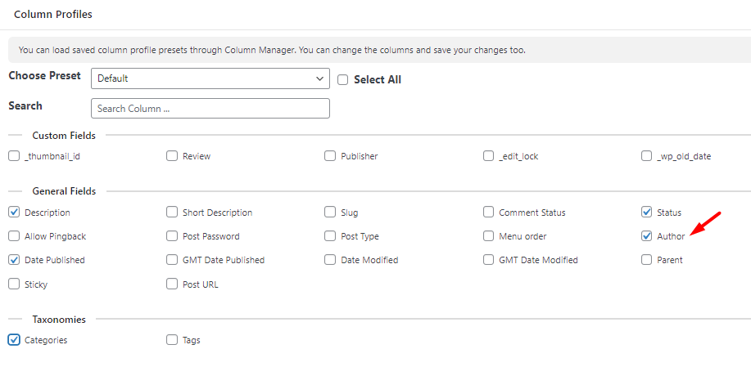
Task: Enable the Post URL column
Action: [x=172, y=284]
